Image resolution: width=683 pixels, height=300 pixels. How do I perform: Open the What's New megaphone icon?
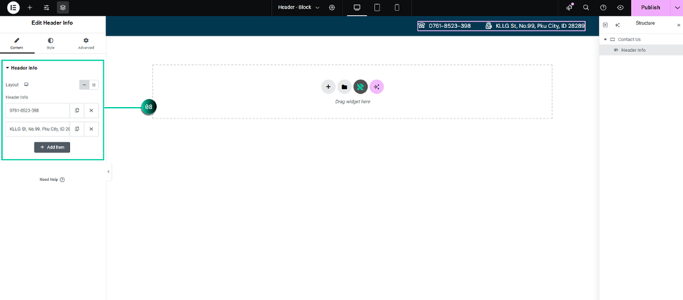(570, 8)
